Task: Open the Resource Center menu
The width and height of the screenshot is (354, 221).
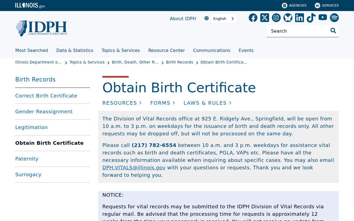Action: [166, 50]
